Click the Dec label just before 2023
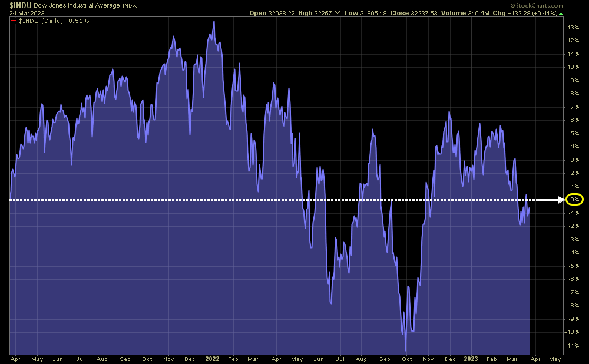Viewport: 589px width, 364px height. coord(450,359)
